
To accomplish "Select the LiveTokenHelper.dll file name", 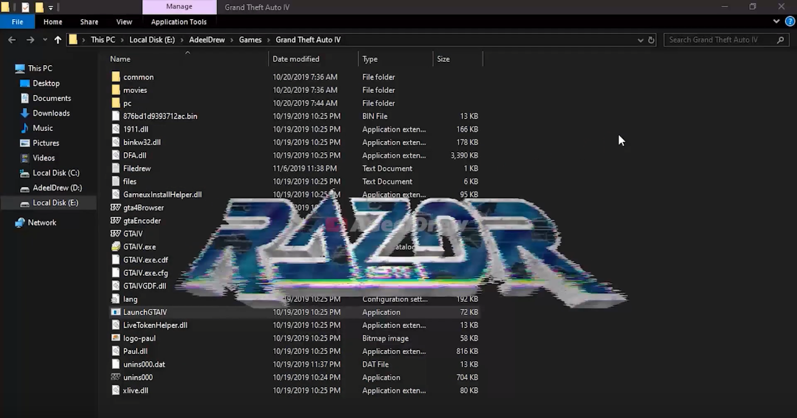I will [155, 325].
